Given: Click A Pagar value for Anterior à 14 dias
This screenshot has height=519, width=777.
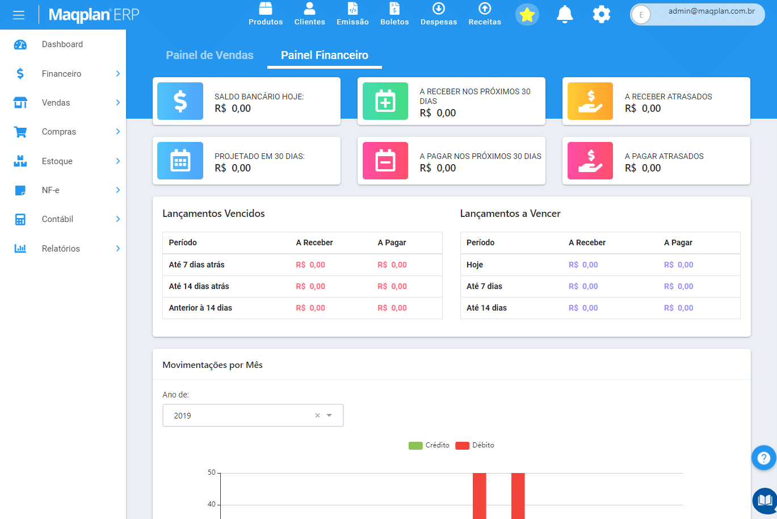Looking at the screenshot, I should click(392, 308).
